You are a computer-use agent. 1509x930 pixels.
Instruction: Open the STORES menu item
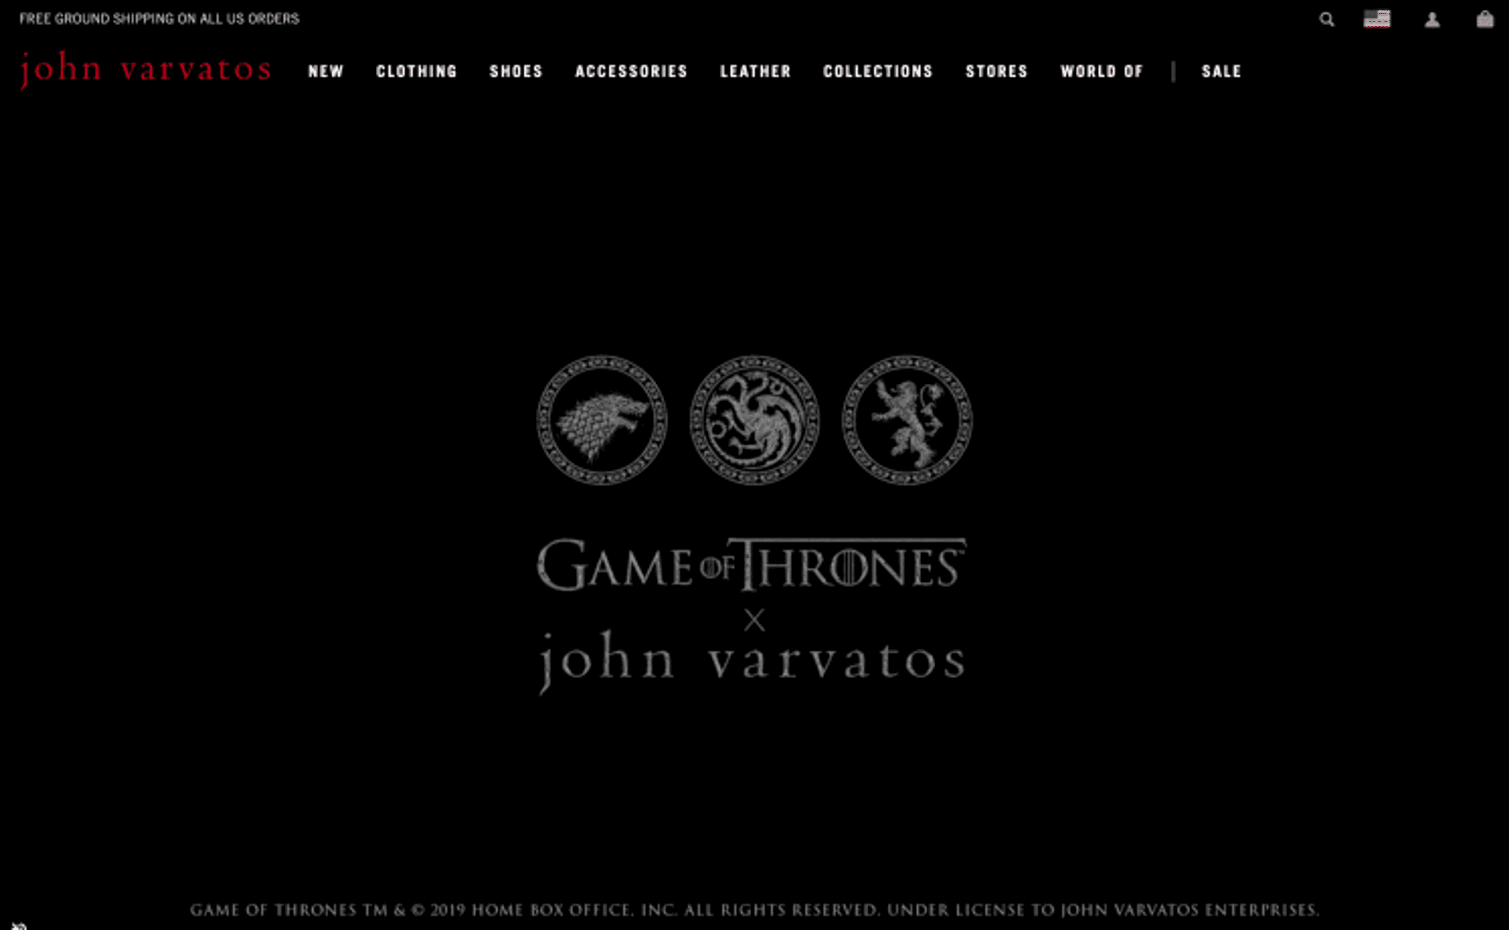coord(997,71)
